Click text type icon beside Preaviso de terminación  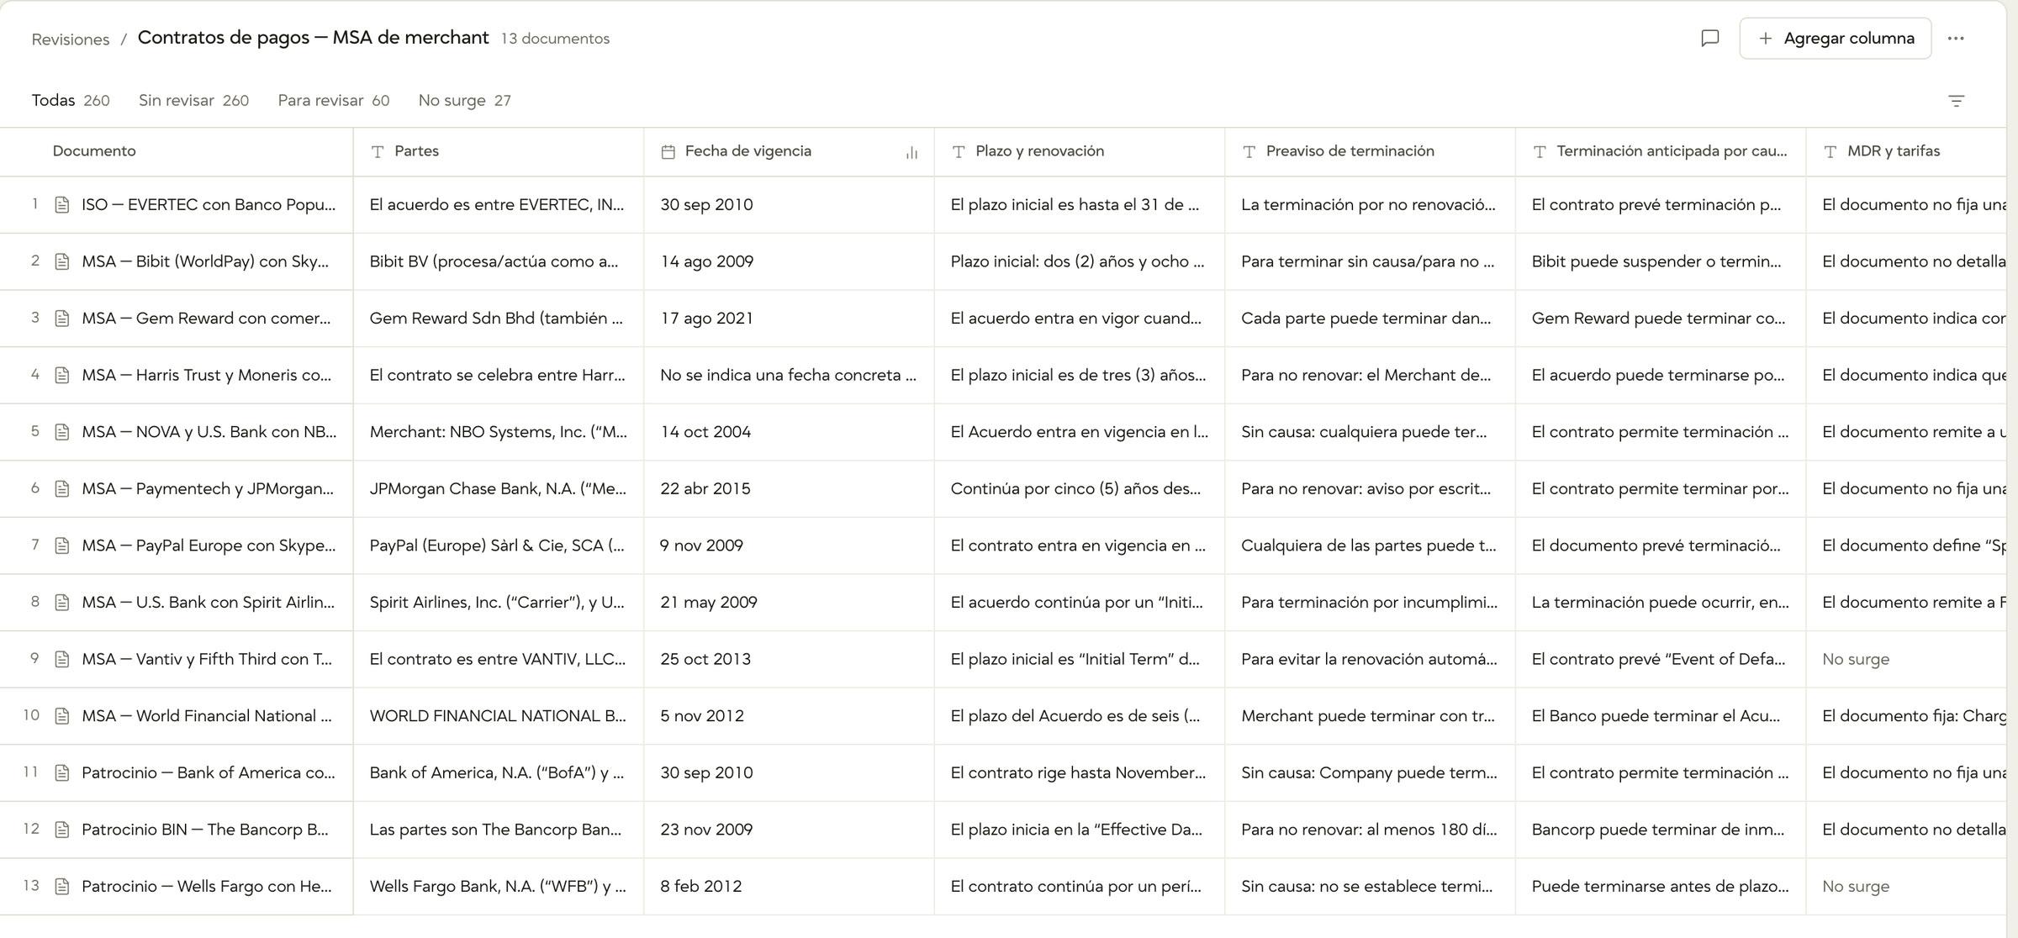tap(1249, 152)
